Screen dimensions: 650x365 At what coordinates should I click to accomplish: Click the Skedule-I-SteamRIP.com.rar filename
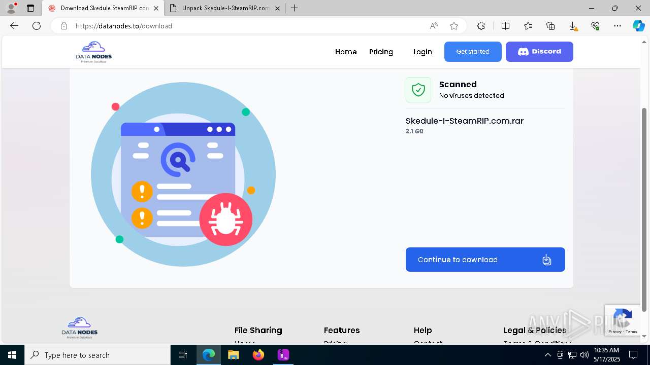465,121
